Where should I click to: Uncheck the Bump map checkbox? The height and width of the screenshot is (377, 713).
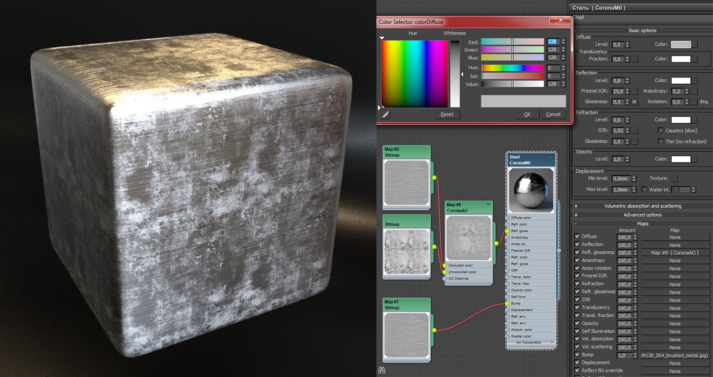tap(577, 355)
